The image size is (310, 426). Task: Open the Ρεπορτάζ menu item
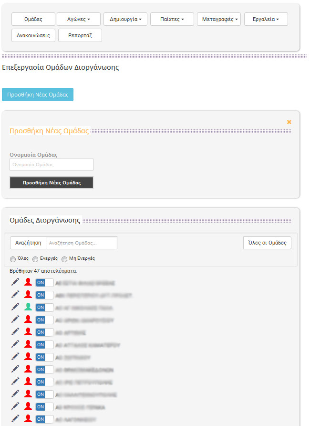tap(80, 35)
